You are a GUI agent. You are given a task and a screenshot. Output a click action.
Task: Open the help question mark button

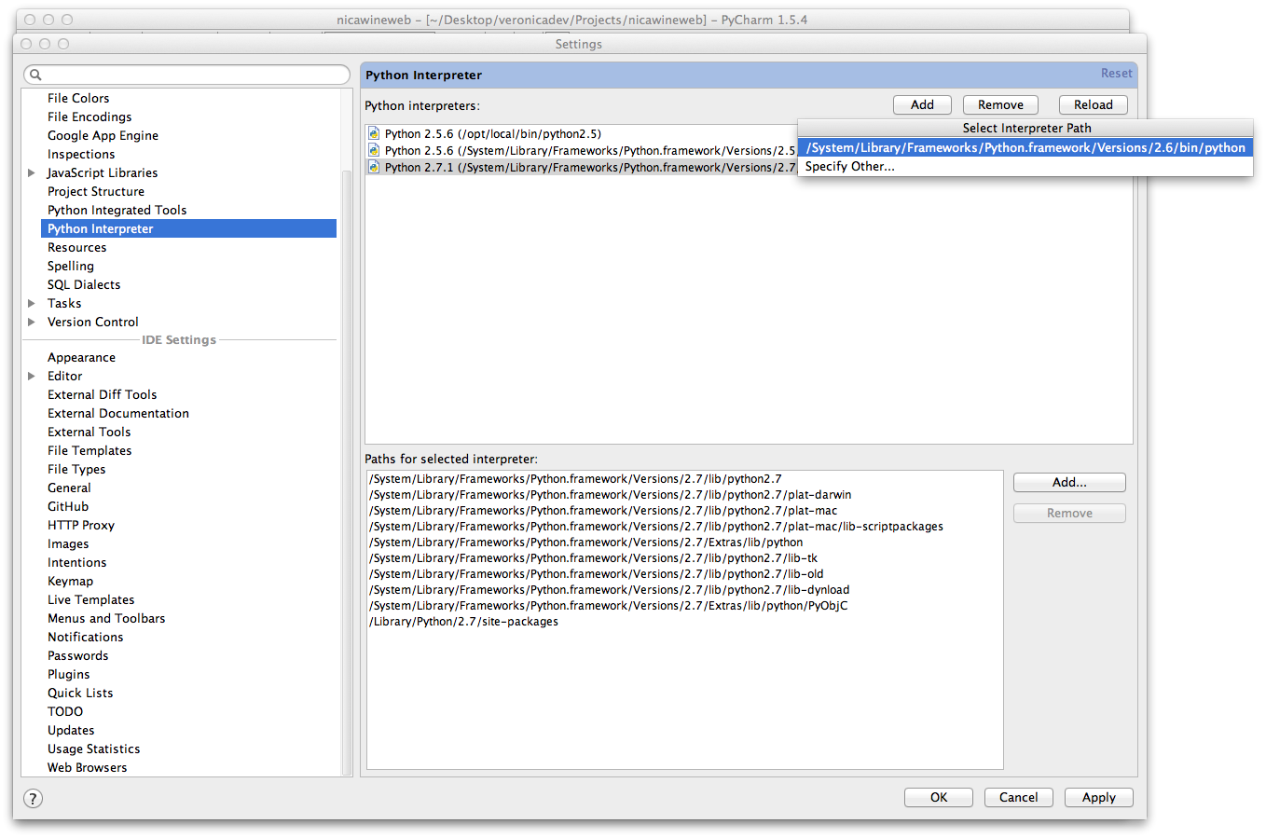(x=33, y=798)
